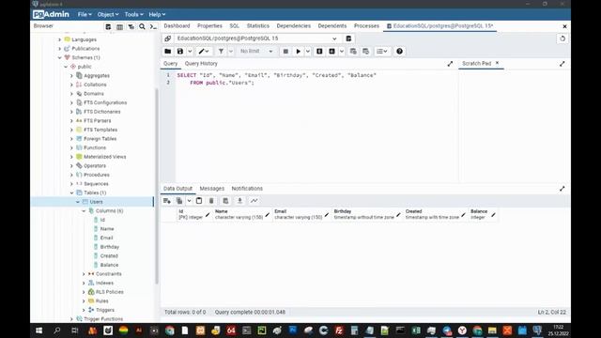Add row in Data Output toolbar
The height and width of the screenshot is (338, 601).
(x=167, y=201)
